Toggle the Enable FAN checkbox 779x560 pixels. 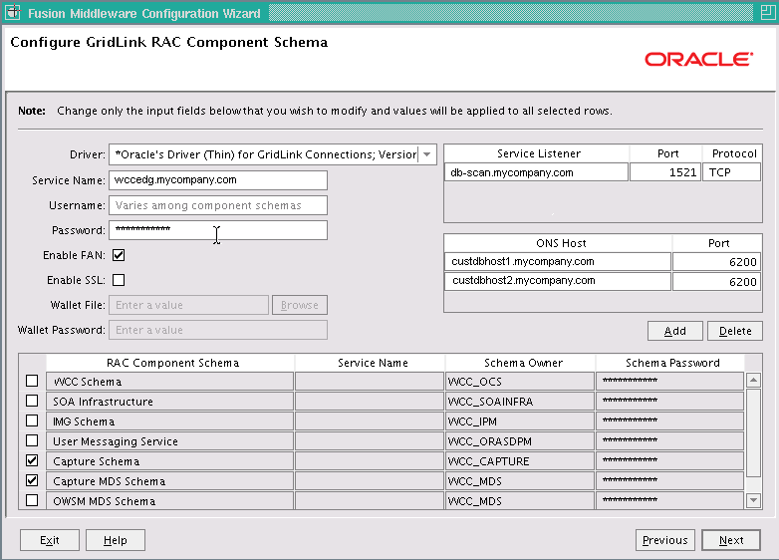tap(119, 255)
